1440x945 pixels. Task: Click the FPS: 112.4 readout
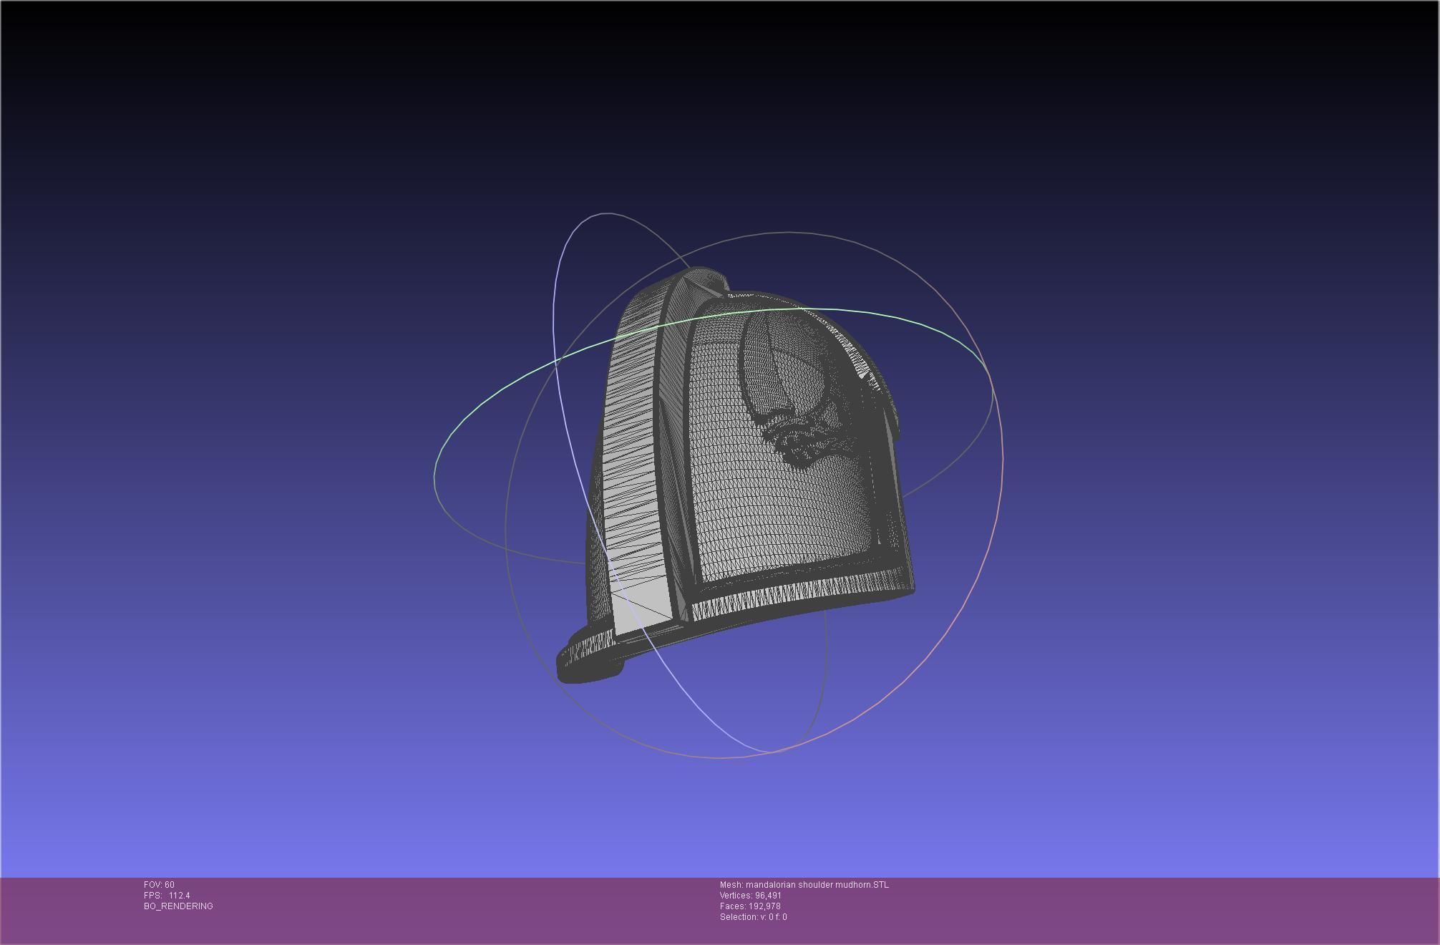tap(167, 896)
